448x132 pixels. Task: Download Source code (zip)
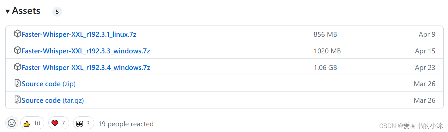(x=49, y=84)
